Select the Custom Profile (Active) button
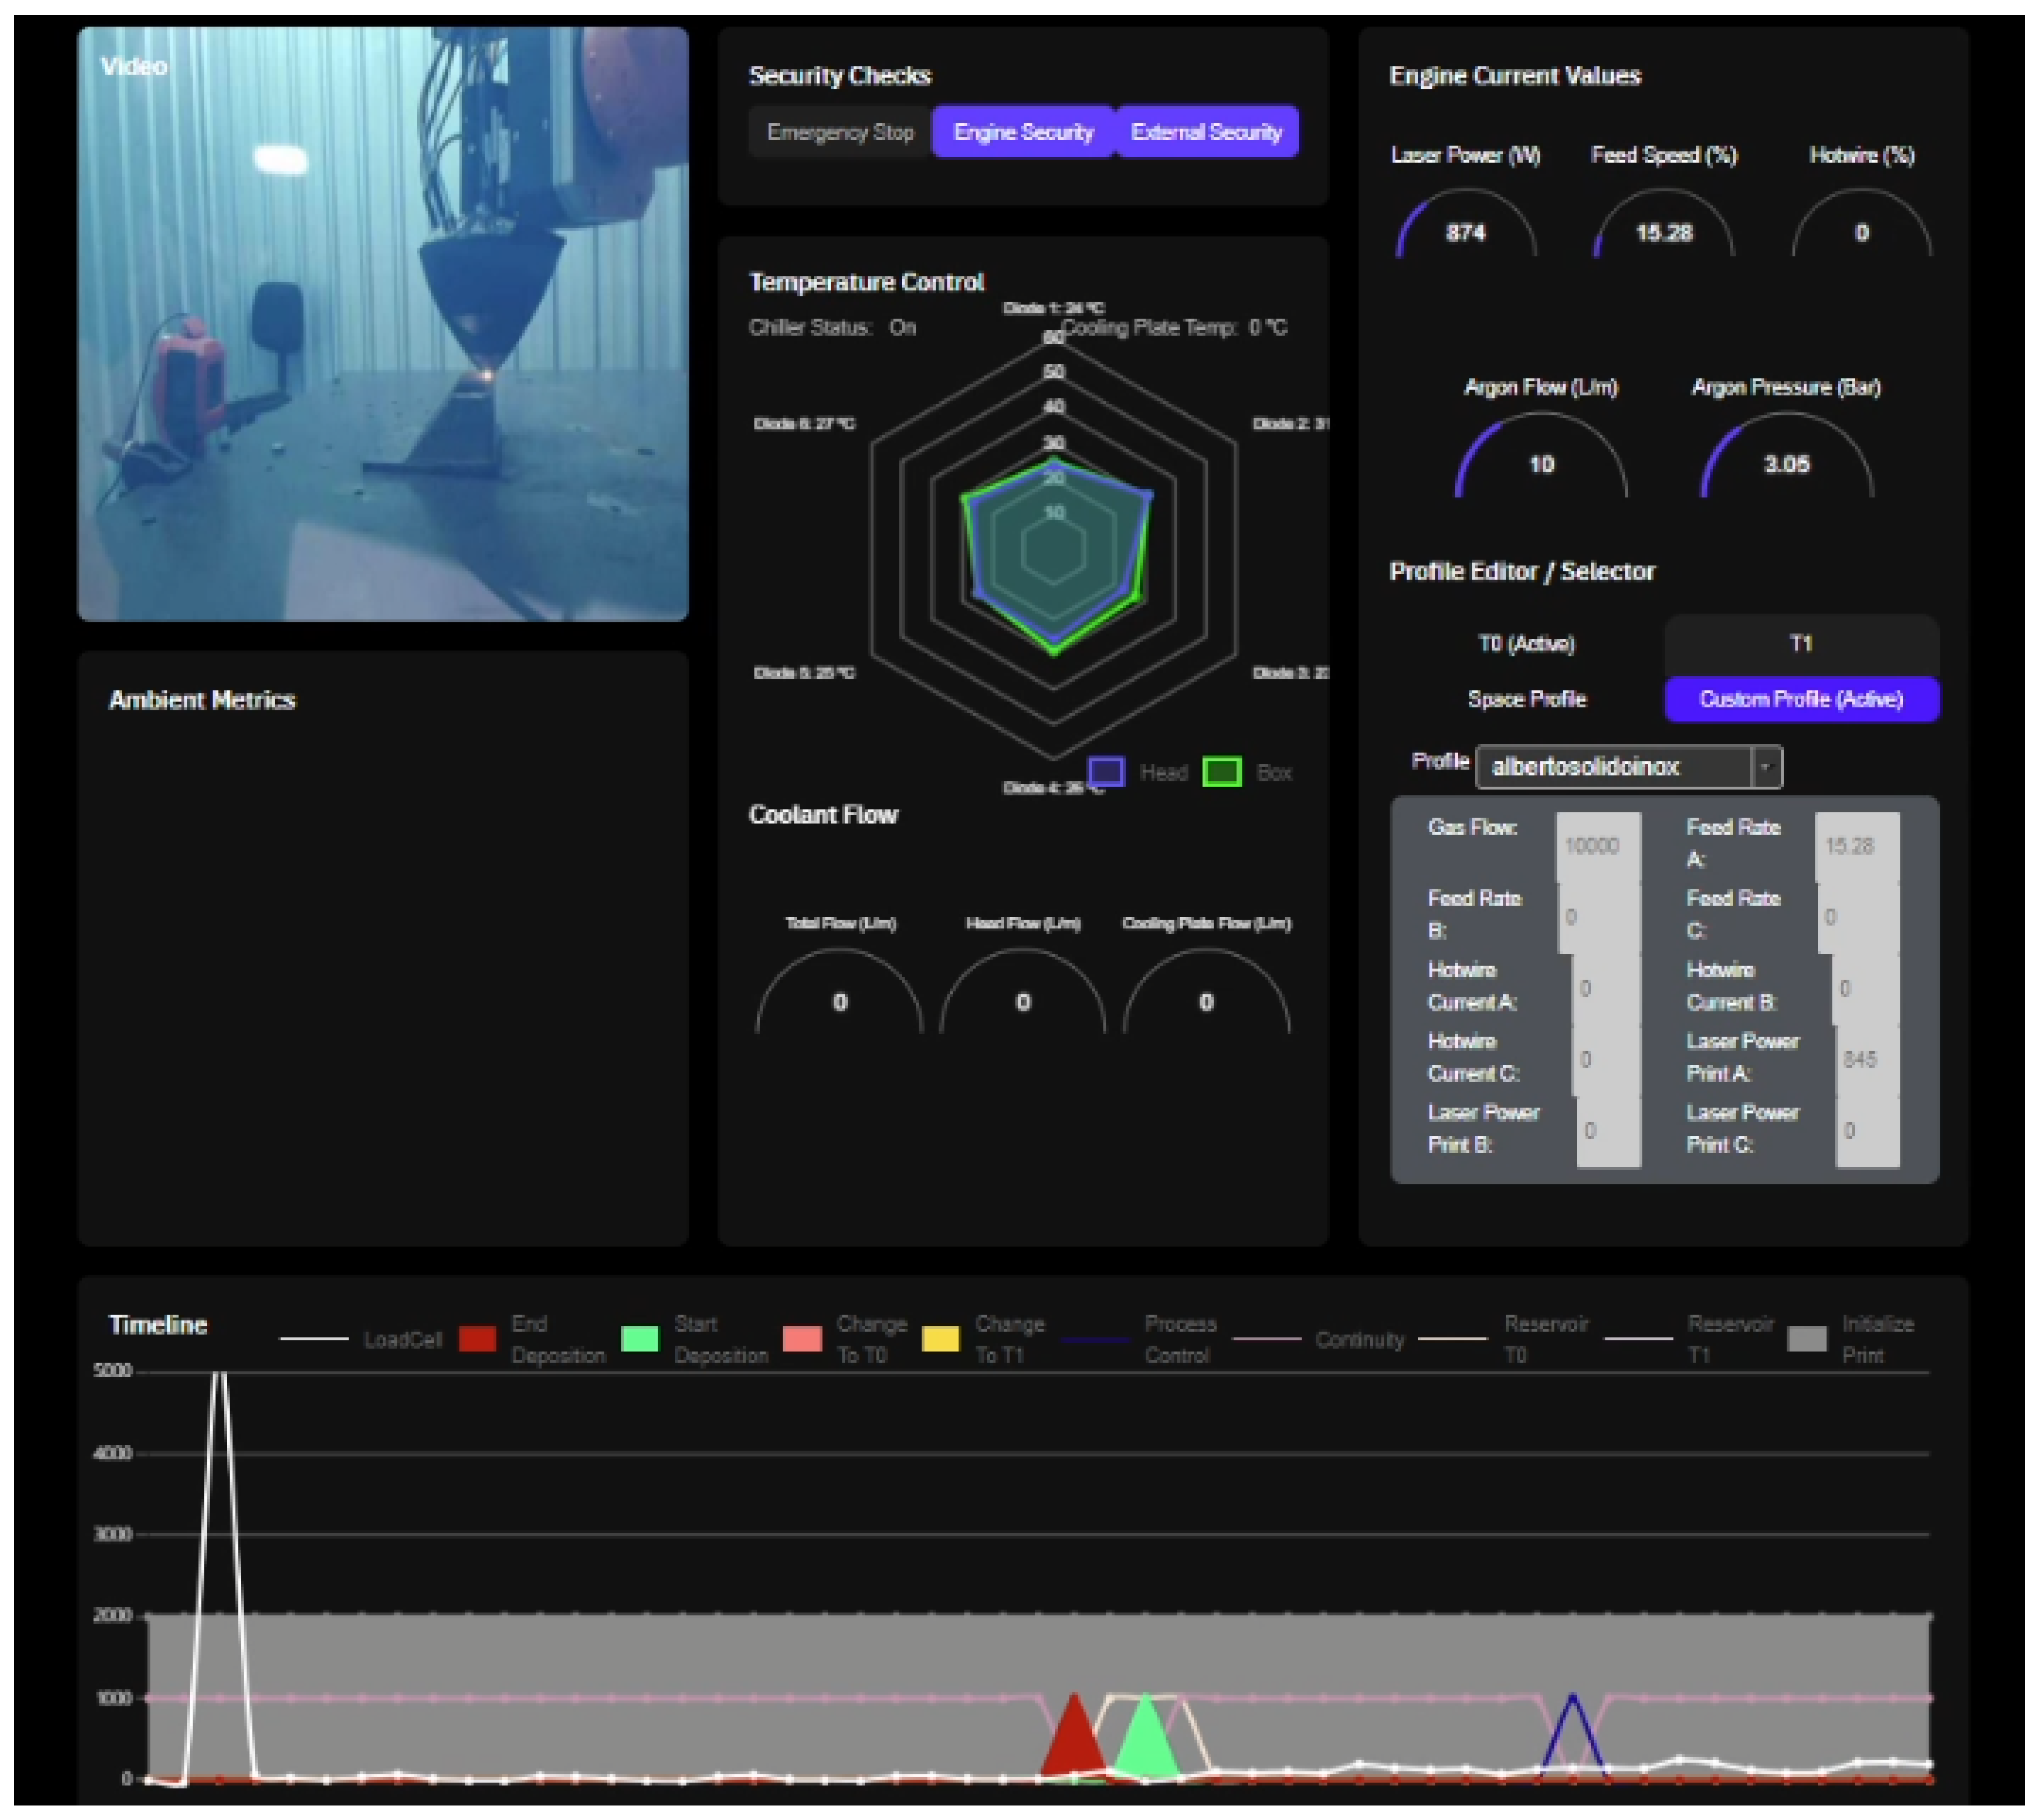The width and height of the screenshot is (2039, 1820). tap(1800, 699)
